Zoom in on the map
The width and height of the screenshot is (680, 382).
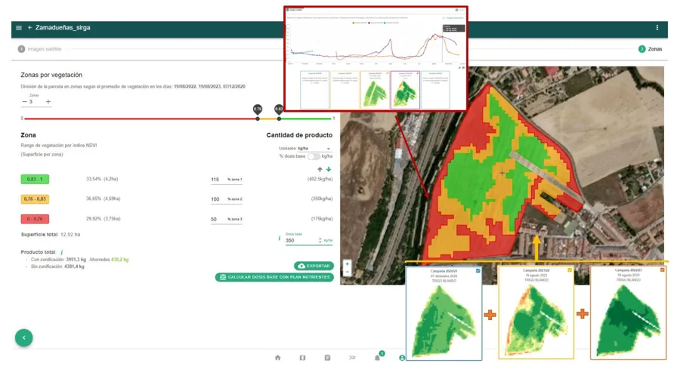tap(348, 264)
